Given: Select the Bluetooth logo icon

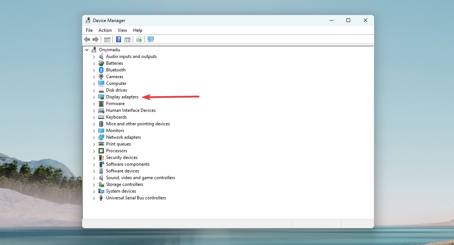Looking at the screenshot, I should coord(101,70).
